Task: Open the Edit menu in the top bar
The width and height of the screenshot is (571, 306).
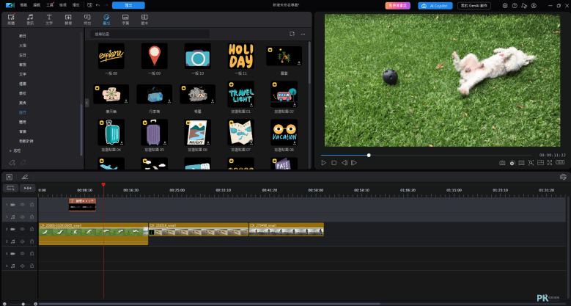Action: (37, 5)
